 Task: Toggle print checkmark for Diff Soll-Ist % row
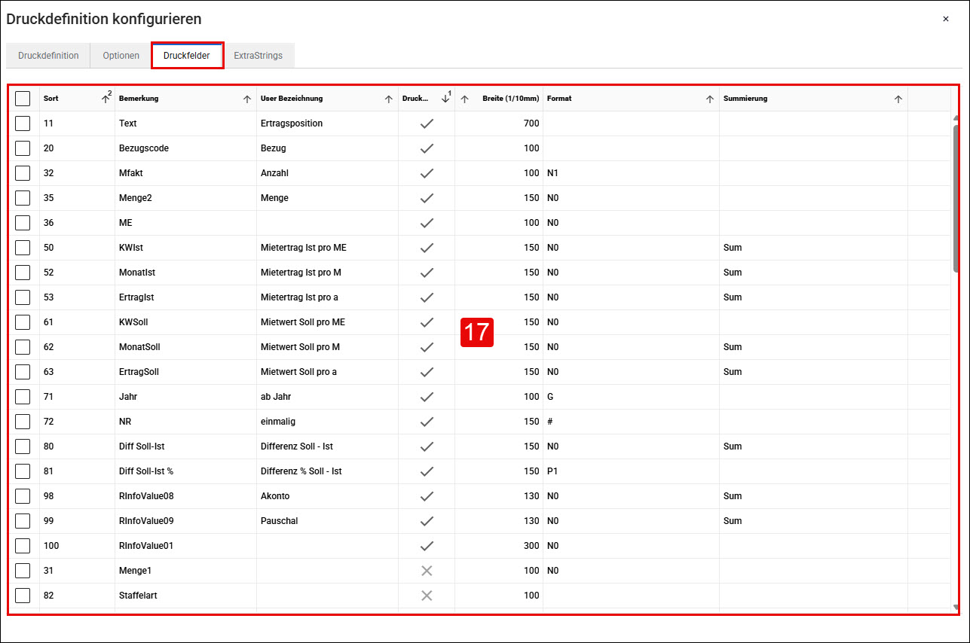[x=427, y=471]
